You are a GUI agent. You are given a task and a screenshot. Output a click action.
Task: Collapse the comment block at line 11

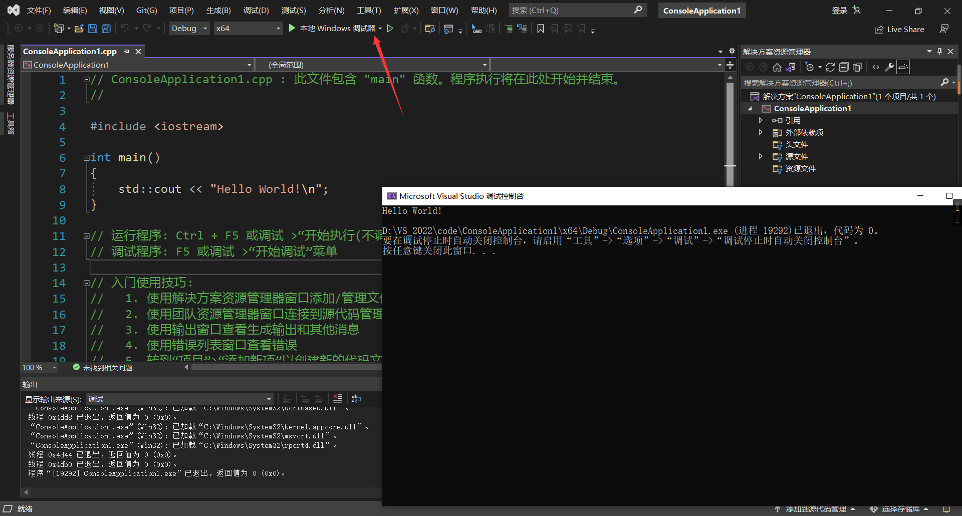tap(86, 236)
